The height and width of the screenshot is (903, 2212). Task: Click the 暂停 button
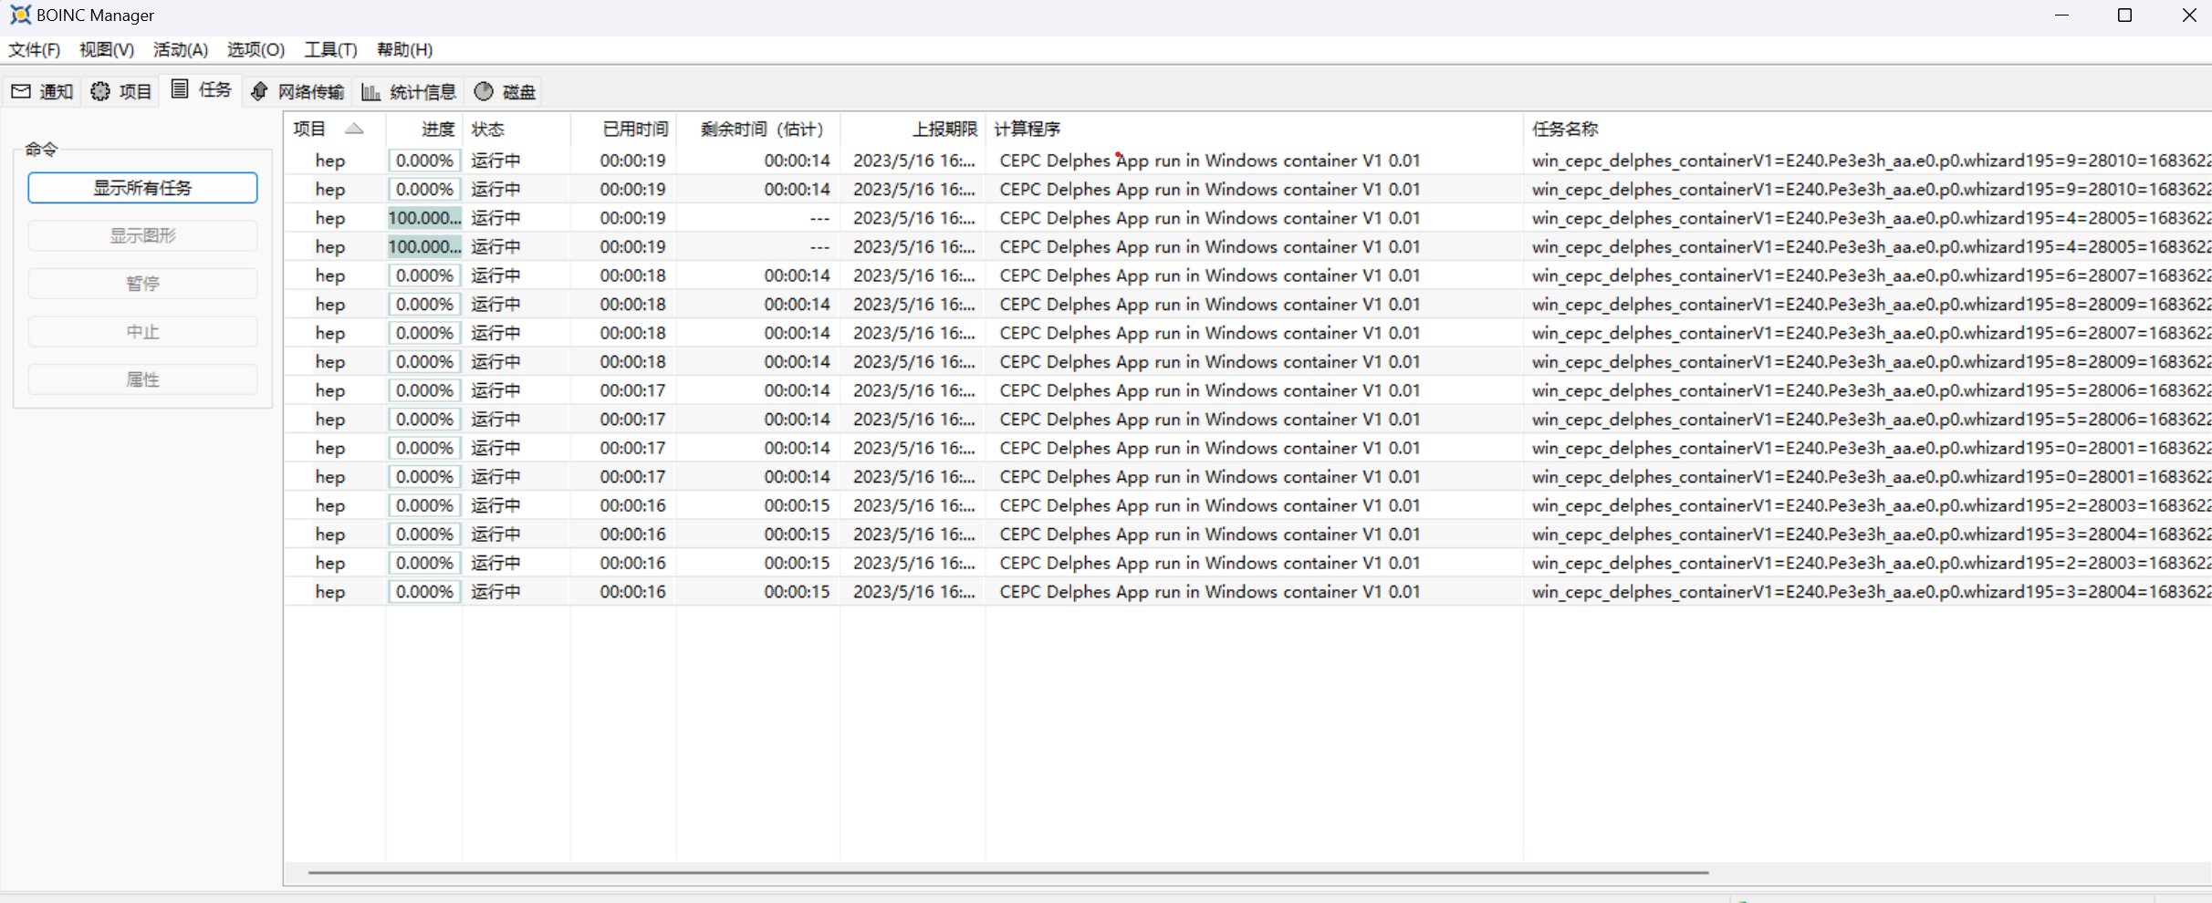142,284
